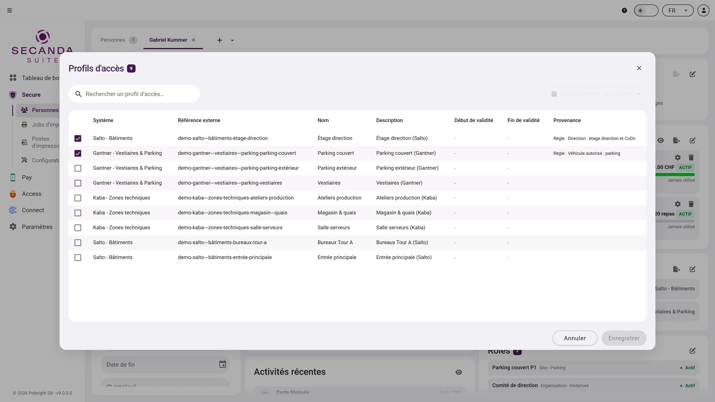Click the edit icon beside Rôles

tap(692, 351)
